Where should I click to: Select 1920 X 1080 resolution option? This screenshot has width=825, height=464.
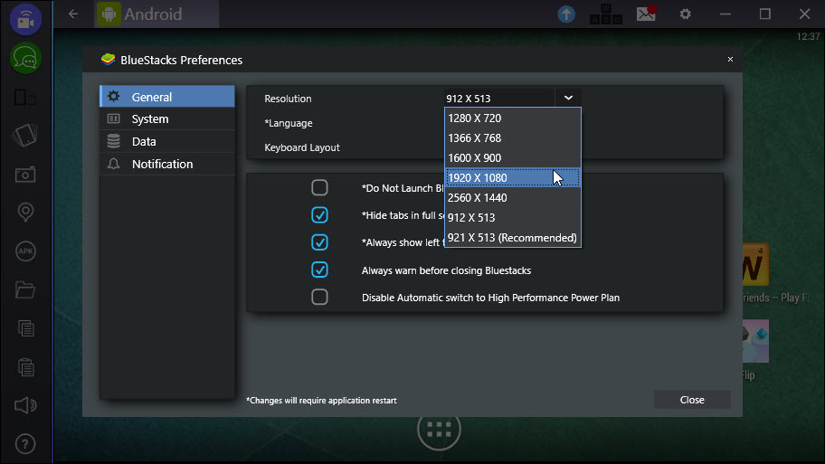(x=513, y=178)
